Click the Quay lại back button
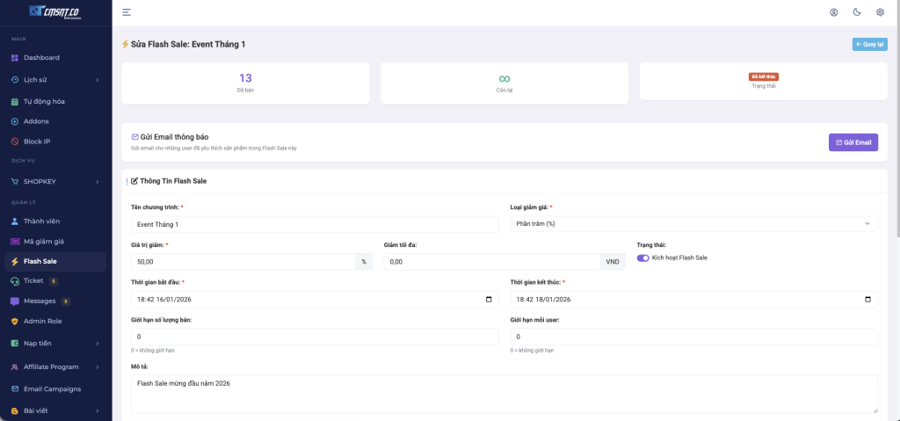 [x=869, y=44]
